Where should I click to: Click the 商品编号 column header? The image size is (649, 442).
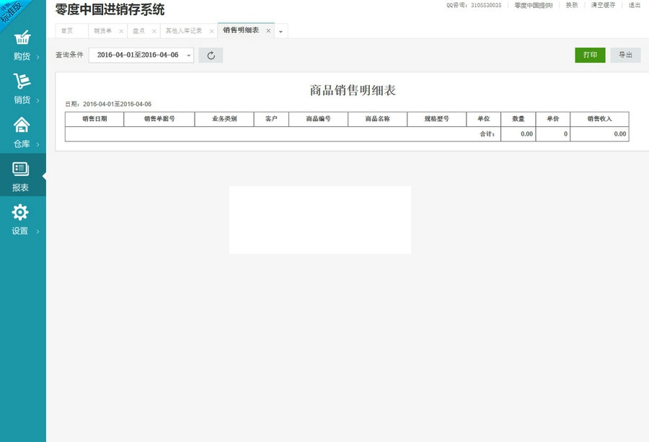(x=318, y=119)
